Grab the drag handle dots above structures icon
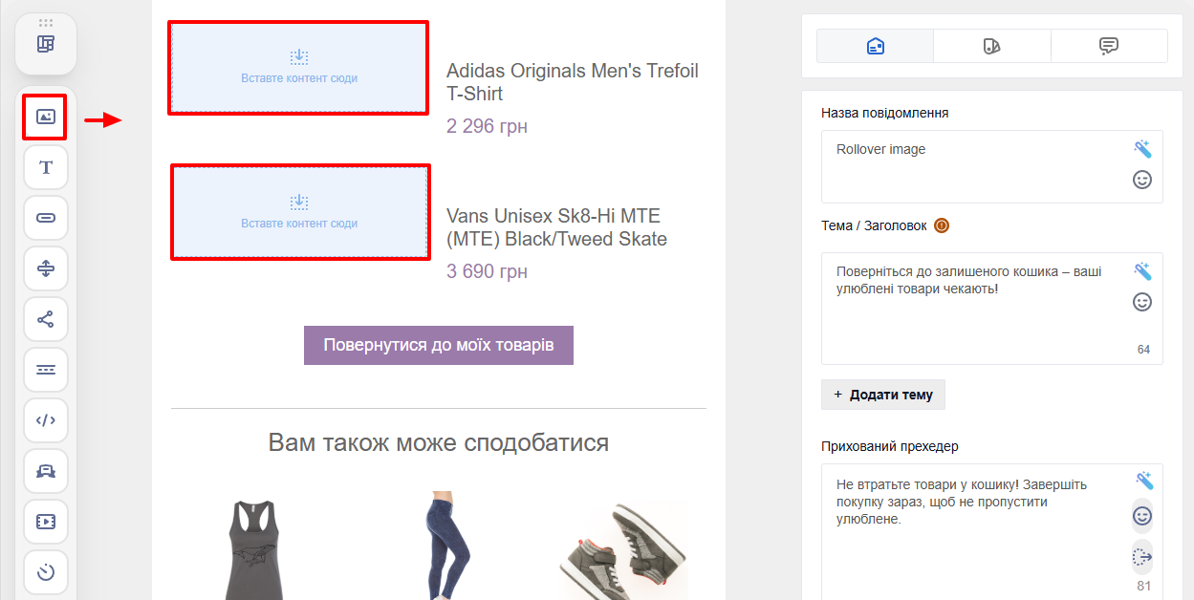The image size is (1194, 600). pos(46,23)
